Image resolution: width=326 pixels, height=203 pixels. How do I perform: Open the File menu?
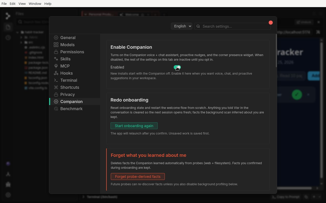tap(4, 4)
